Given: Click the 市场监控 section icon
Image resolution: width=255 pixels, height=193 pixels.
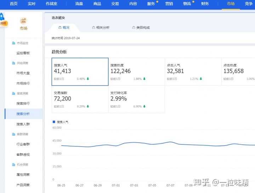Looking at the screenshot, I should pyautogui.click(x=13, y=43).
